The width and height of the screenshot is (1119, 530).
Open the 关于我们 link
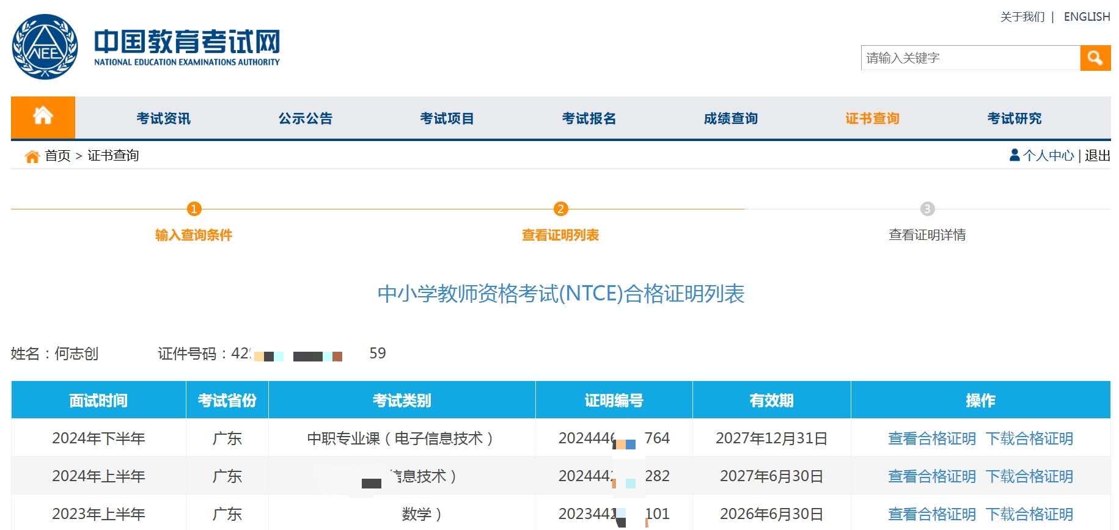[1022, 17]
